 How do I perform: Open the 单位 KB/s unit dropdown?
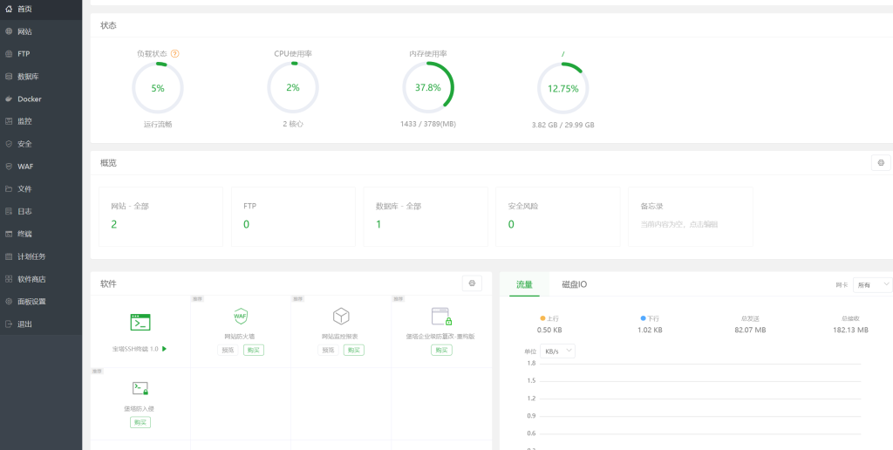coord(558,351)
